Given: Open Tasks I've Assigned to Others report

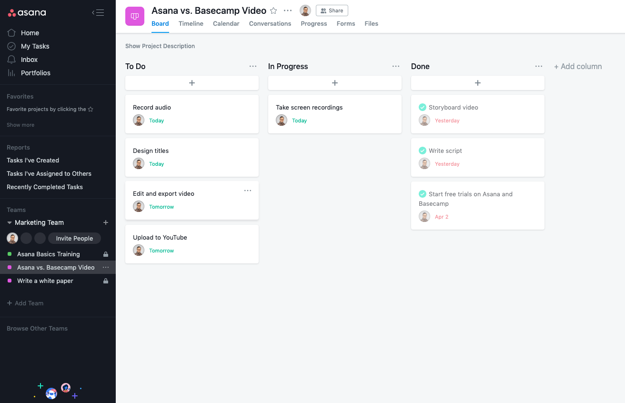Looking at the screenshot, I should pos(49,173).
